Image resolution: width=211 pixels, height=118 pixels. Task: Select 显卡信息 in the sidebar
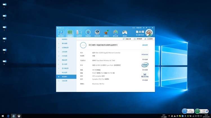(x=66, y=64)
